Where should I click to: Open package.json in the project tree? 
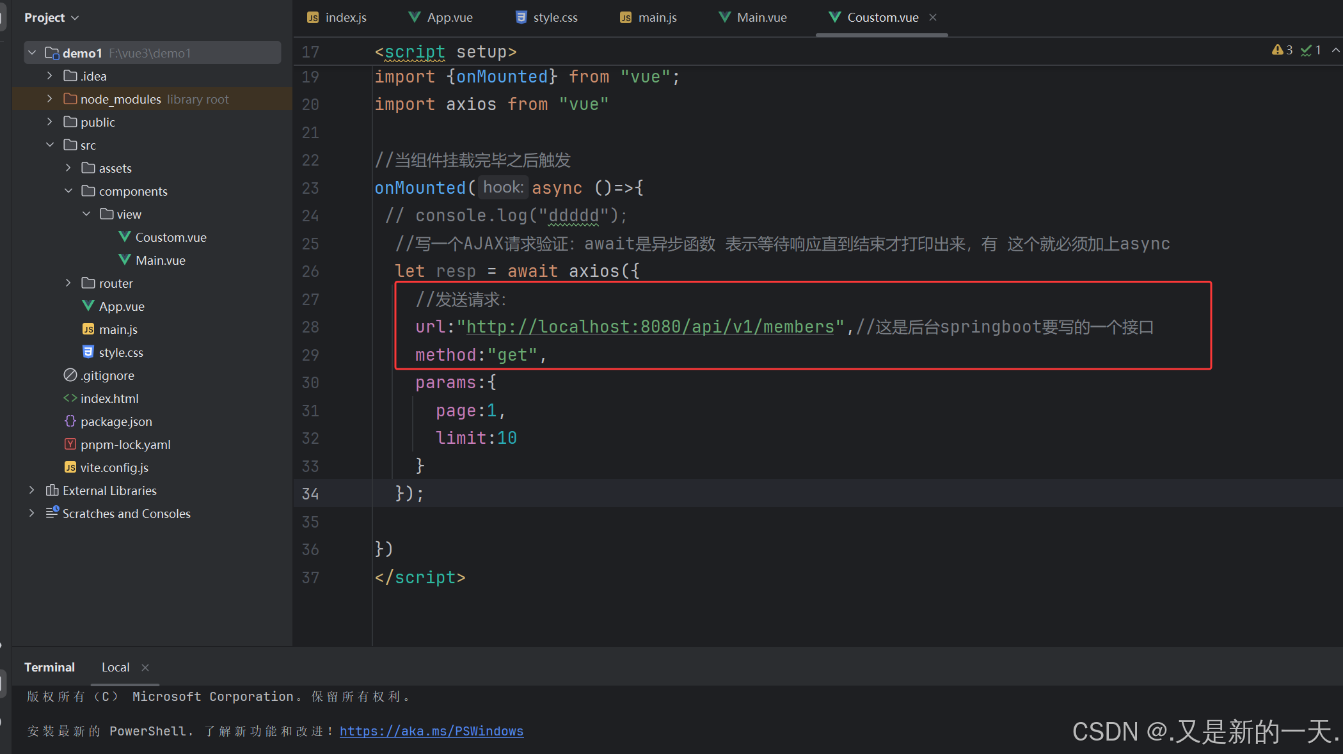[116, 421]
